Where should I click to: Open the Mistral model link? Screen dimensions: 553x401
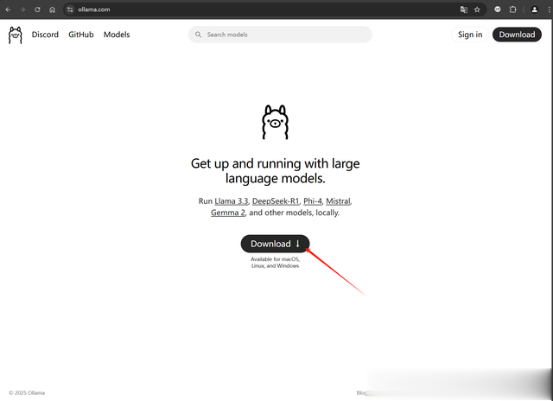[x=338, y=201]
